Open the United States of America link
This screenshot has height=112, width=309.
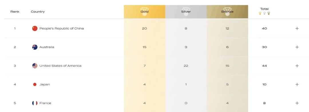[x=60, y=66]
